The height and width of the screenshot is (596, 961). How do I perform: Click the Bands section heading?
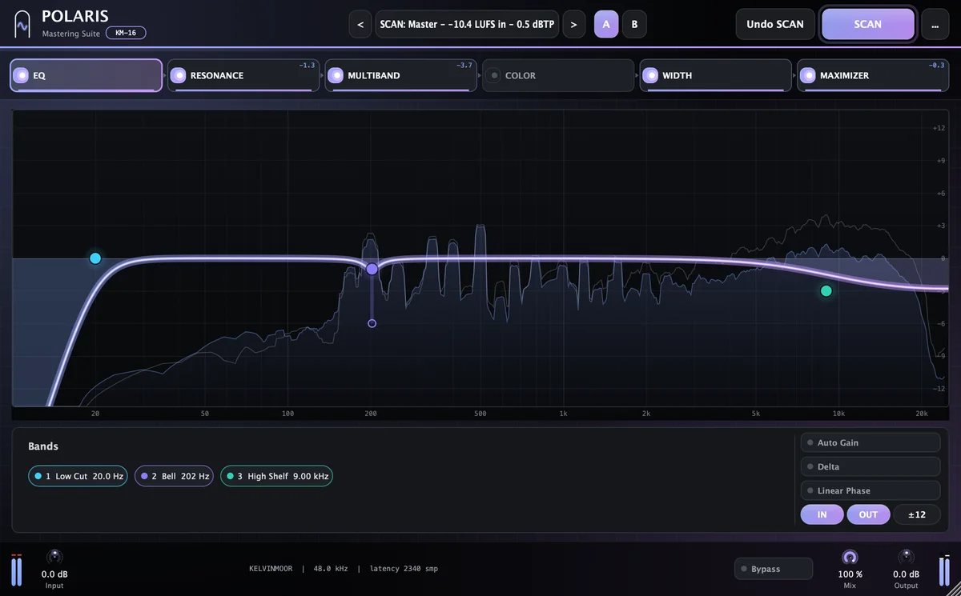[x=43, y=446]
